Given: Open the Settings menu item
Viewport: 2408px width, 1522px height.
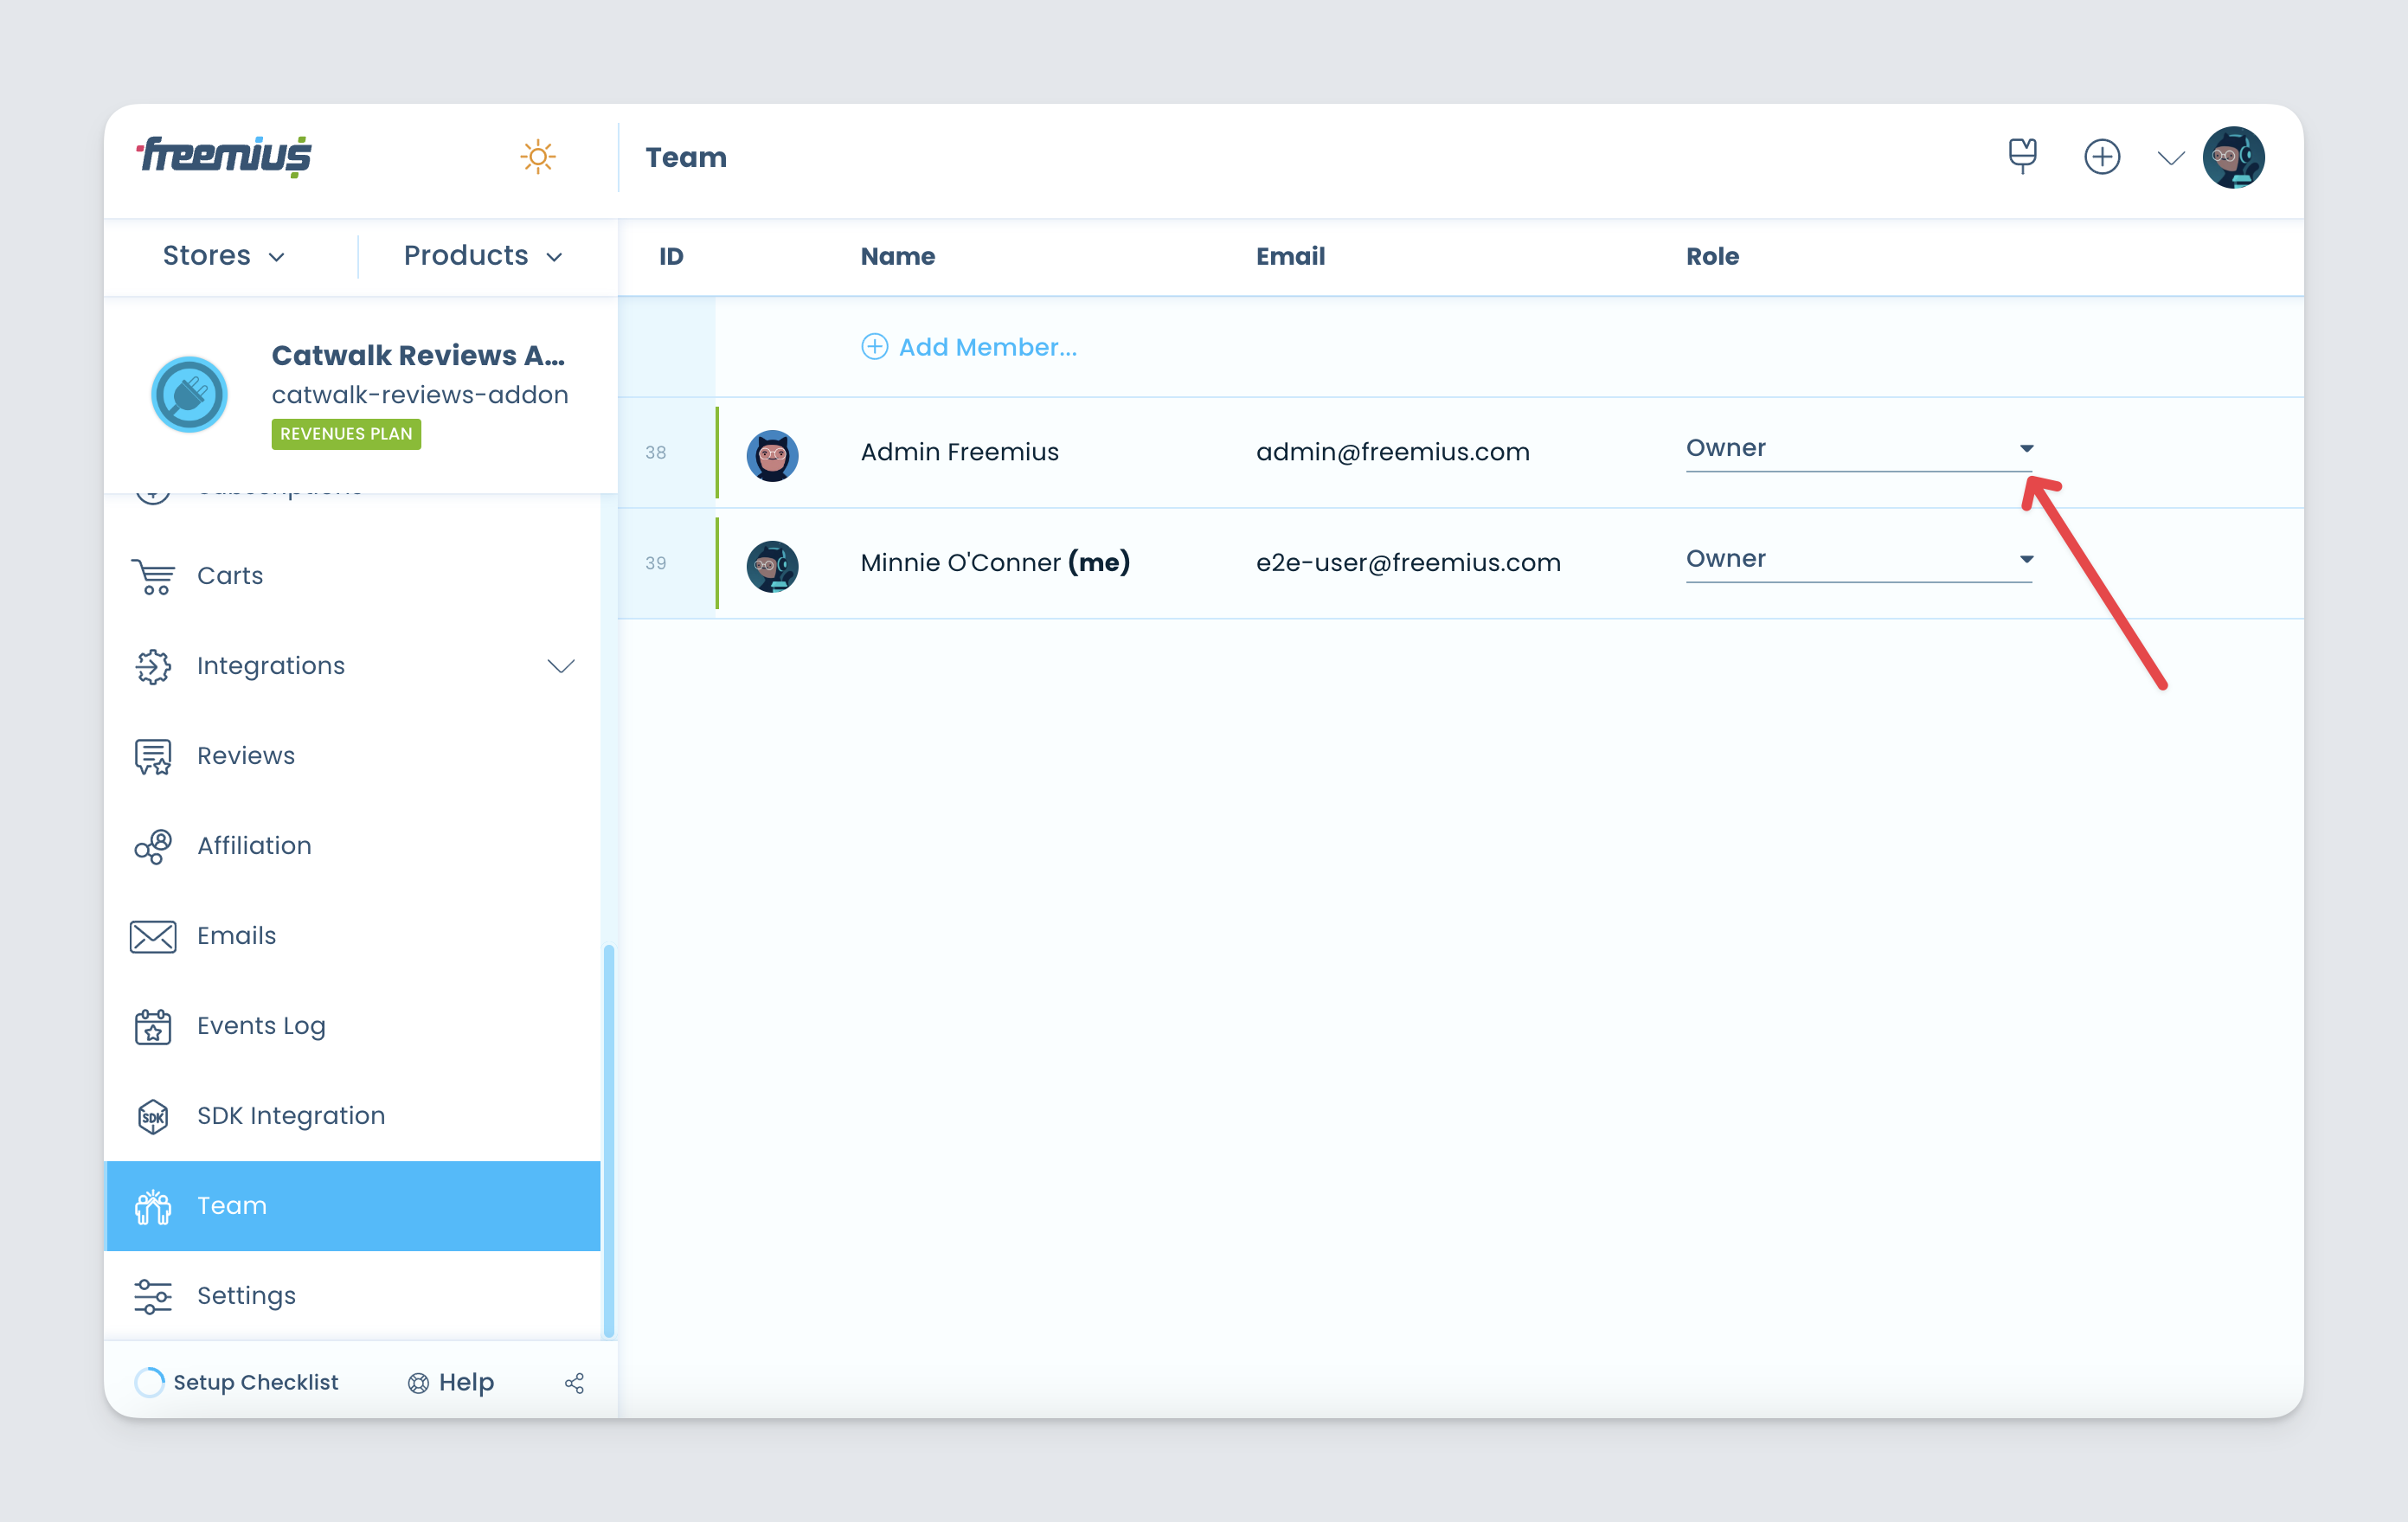Looking at the screenshot, I should pyautogui.click(x=247, y=1294).
